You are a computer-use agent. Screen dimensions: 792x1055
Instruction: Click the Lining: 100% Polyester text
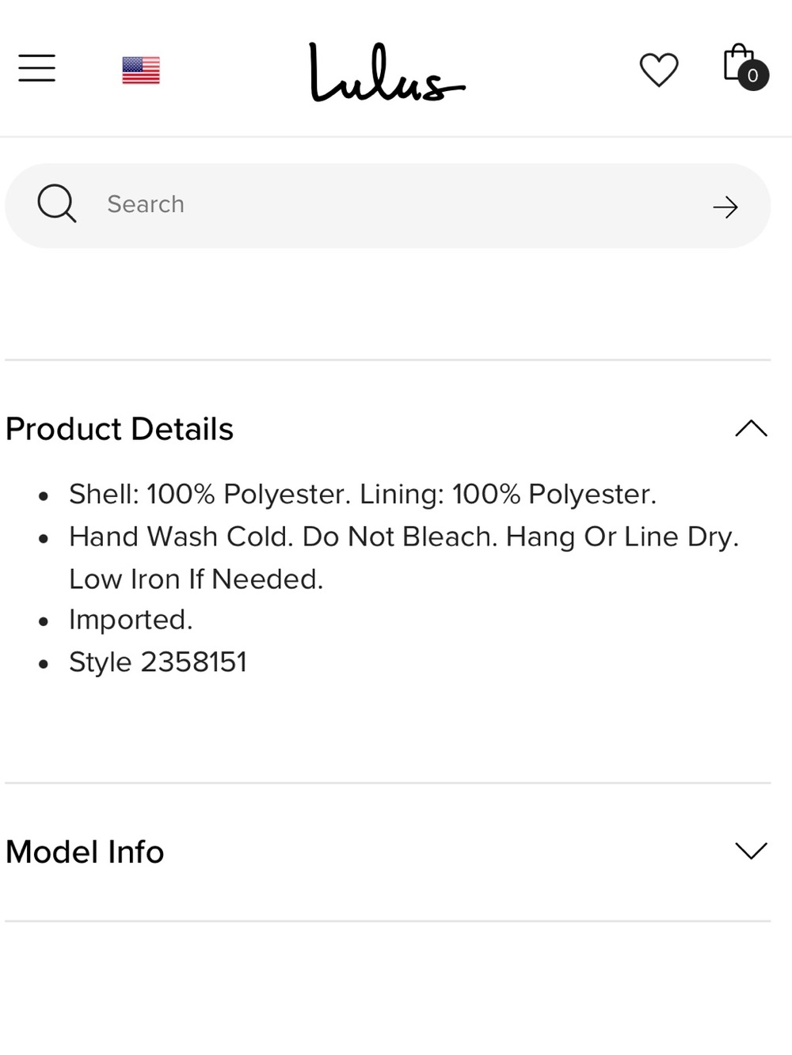(508, 494)
